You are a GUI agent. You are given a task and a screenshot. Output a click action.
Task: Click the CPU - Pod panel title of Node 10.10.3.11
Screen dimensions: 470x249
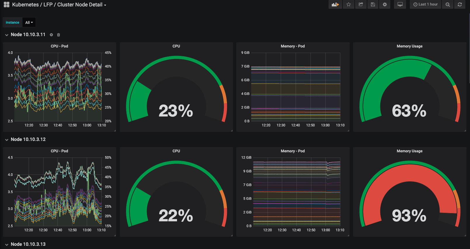pyautogui.click(x=59, y=46)
